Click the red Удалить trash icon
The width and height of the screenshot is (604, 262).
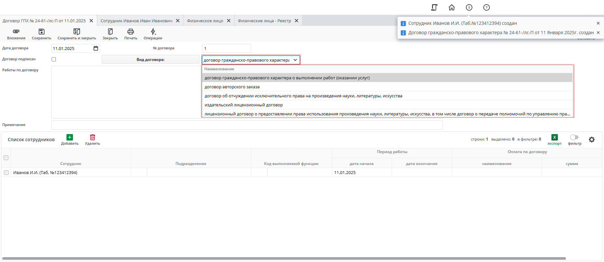(92, 137)
